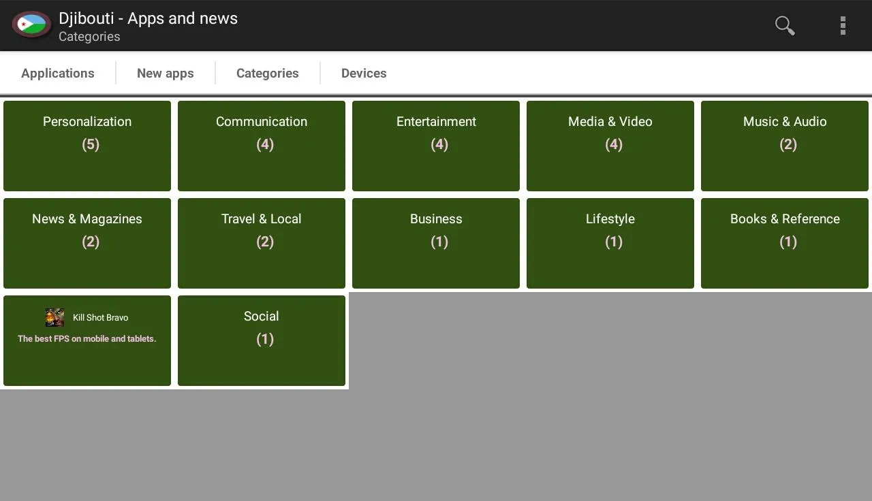Open the Social category tile

tap(262, 340)
